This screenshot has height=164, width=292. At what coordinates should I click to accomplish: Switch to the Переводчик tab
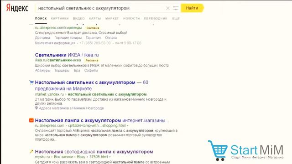pos(156,18)
